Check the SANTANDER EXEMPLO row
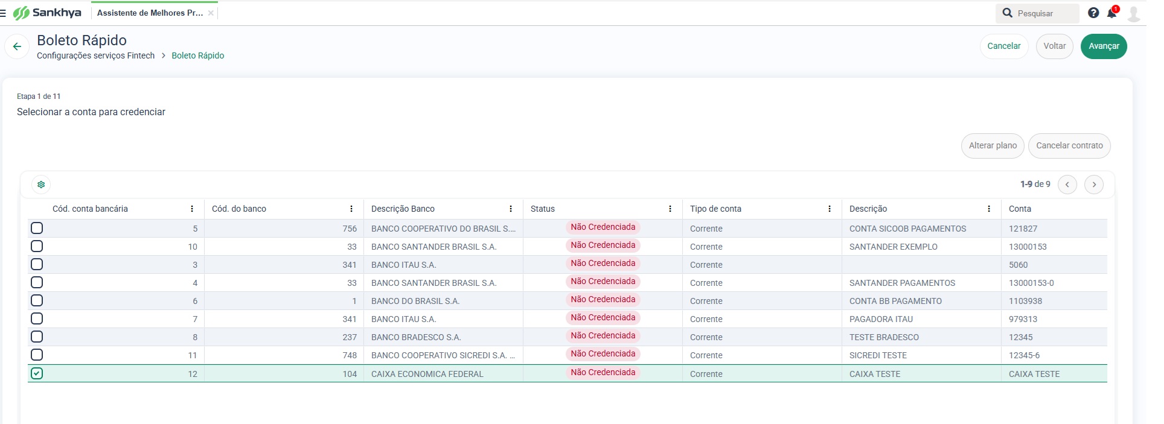 [37, 246]
